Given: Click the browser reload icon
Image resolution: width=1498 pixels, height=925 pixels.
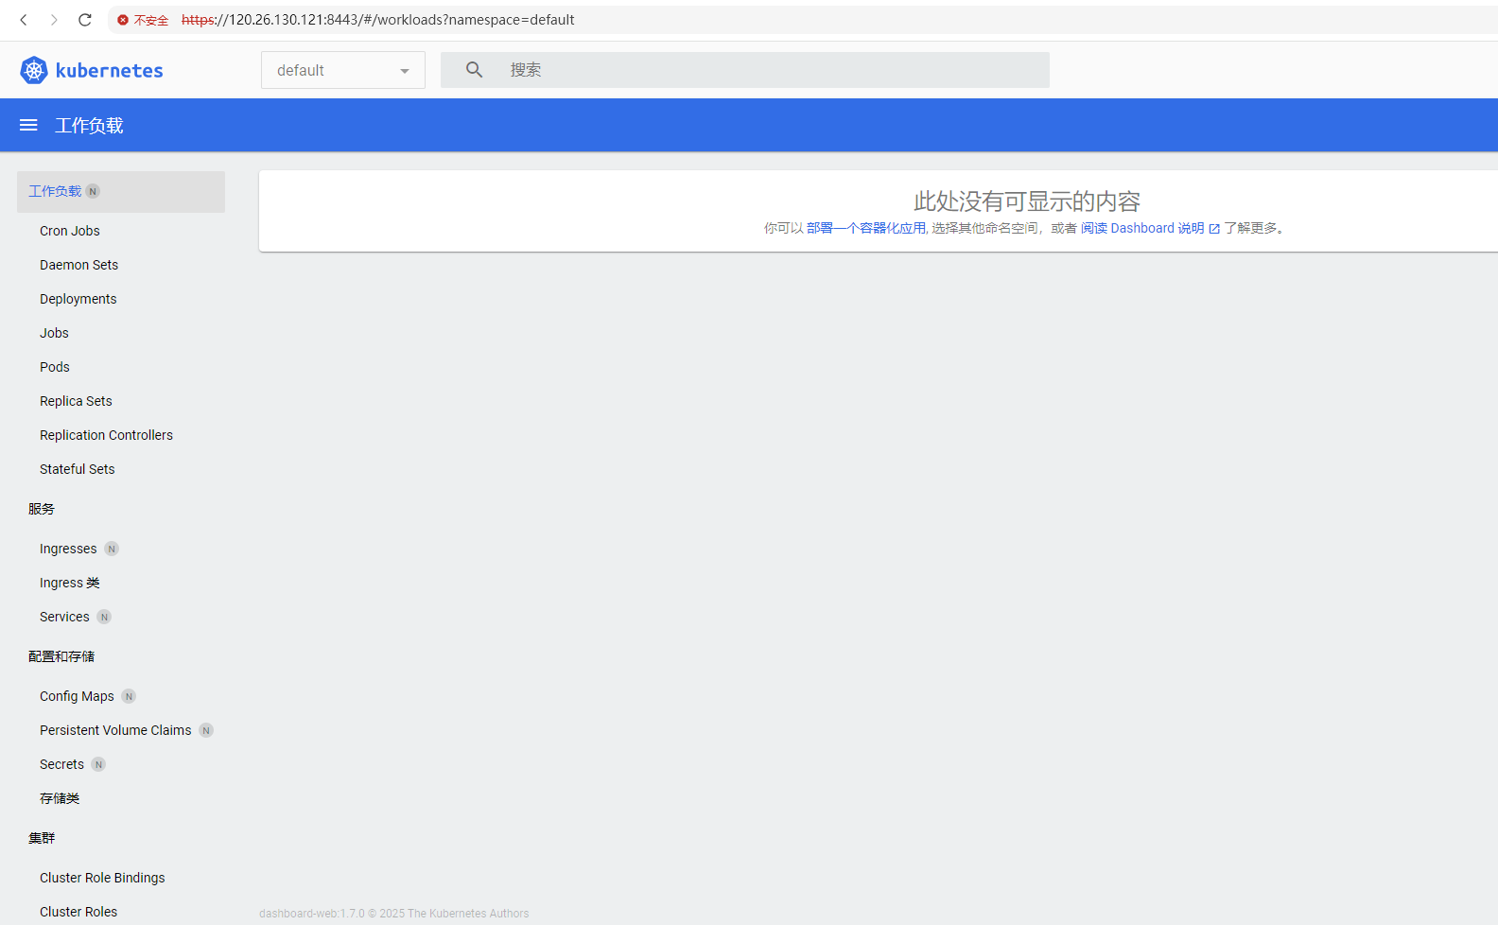Looking at the screenshot, I should 85,20.
